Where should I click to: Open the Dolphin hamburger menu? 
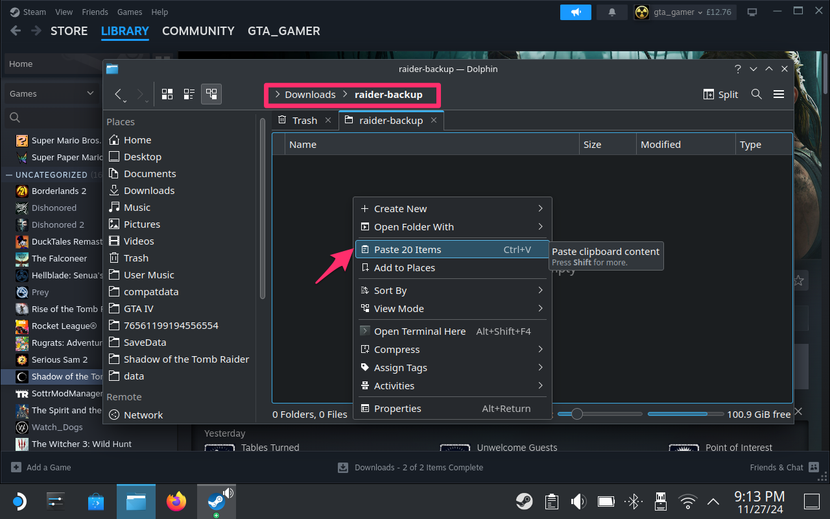coord(779,94)
